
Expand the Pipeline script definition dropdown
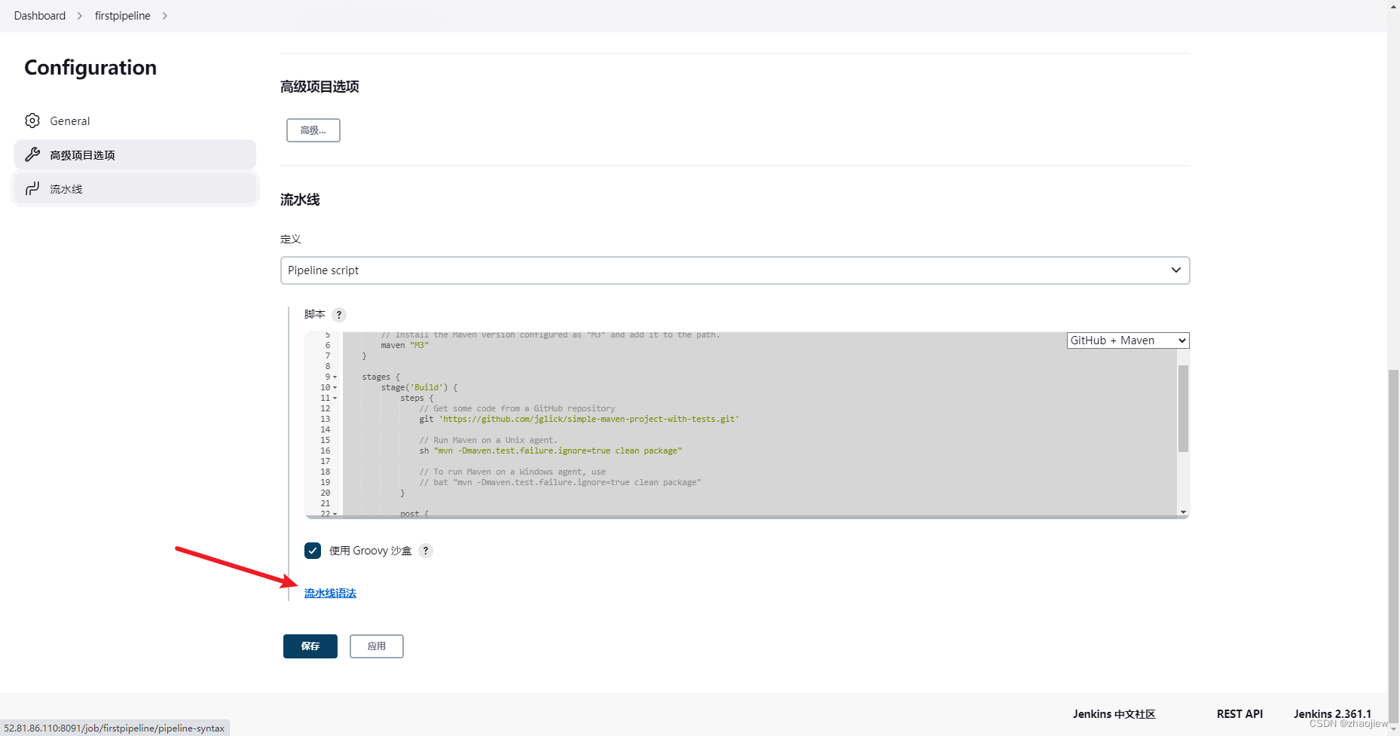[735, 270]
